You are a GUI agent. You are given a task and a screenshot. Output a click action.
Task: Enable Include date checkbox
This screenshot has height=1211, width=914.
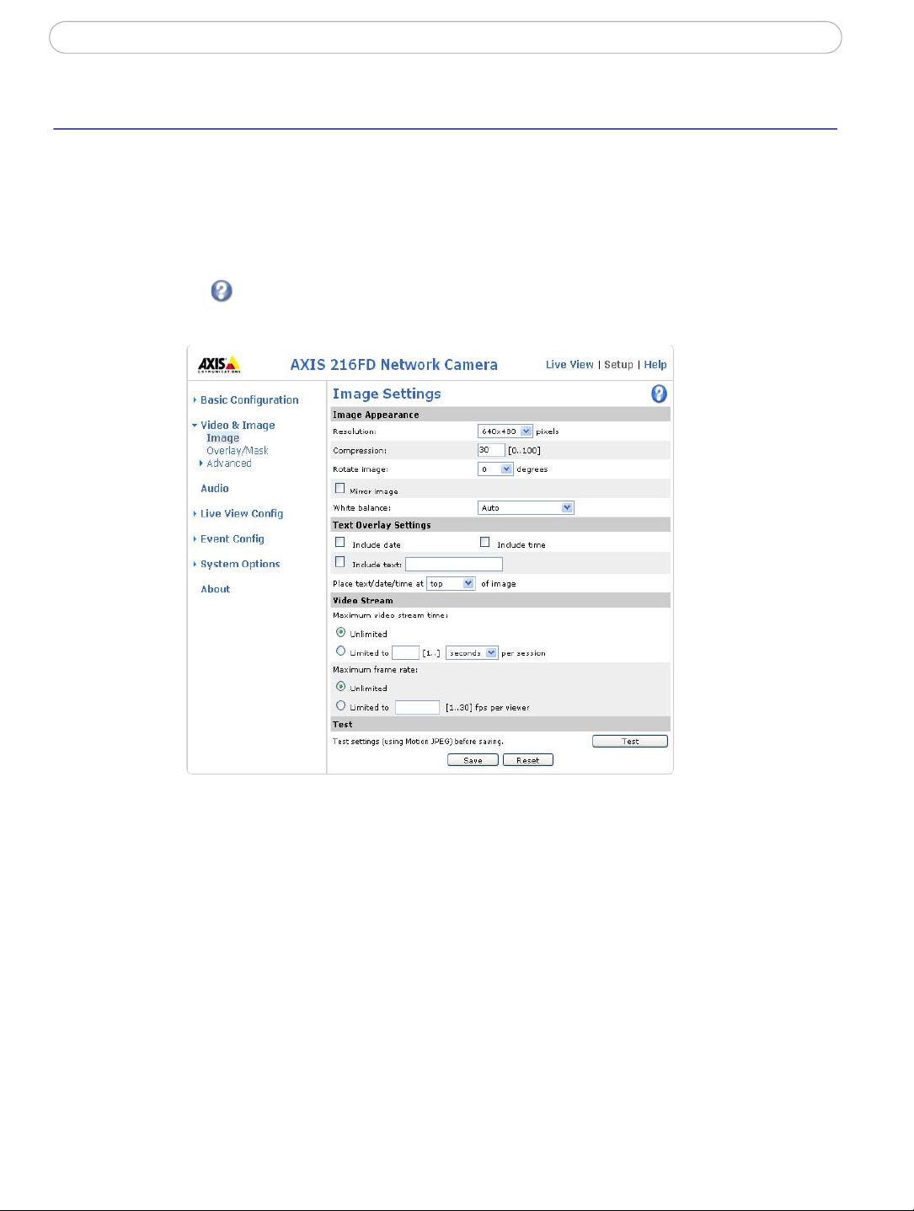(x=340, y=543)
